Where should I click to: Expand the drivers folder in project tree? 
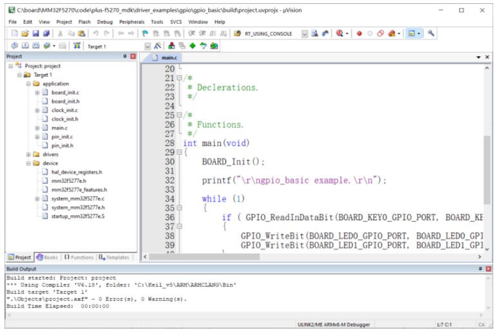28,155
